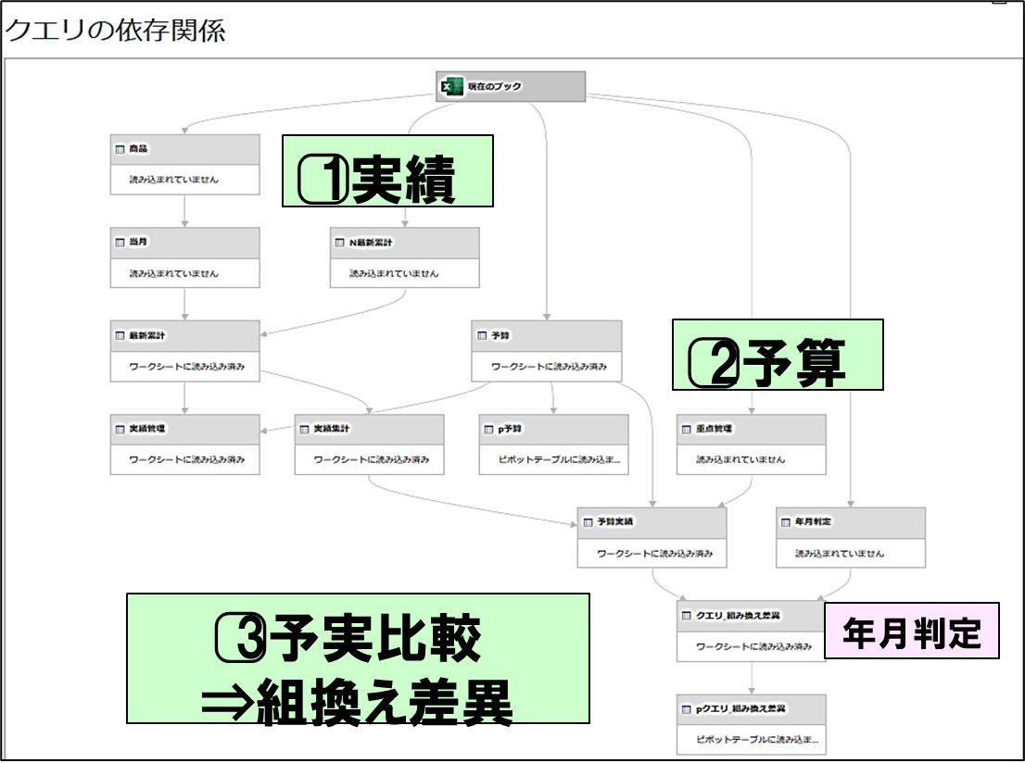Select the N最新累計 query node title
1025x763 pixels.
pos(371,243)
